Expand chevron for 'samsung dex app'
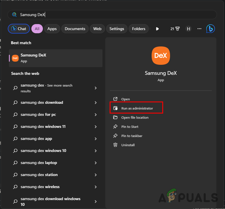Image resolution: width=225 pixels, height=209 pixels. click(x=96, y=139)
